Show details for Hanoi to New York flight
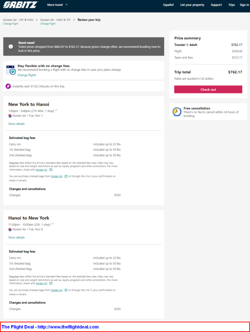250x332 pixels. coord(16,237)
